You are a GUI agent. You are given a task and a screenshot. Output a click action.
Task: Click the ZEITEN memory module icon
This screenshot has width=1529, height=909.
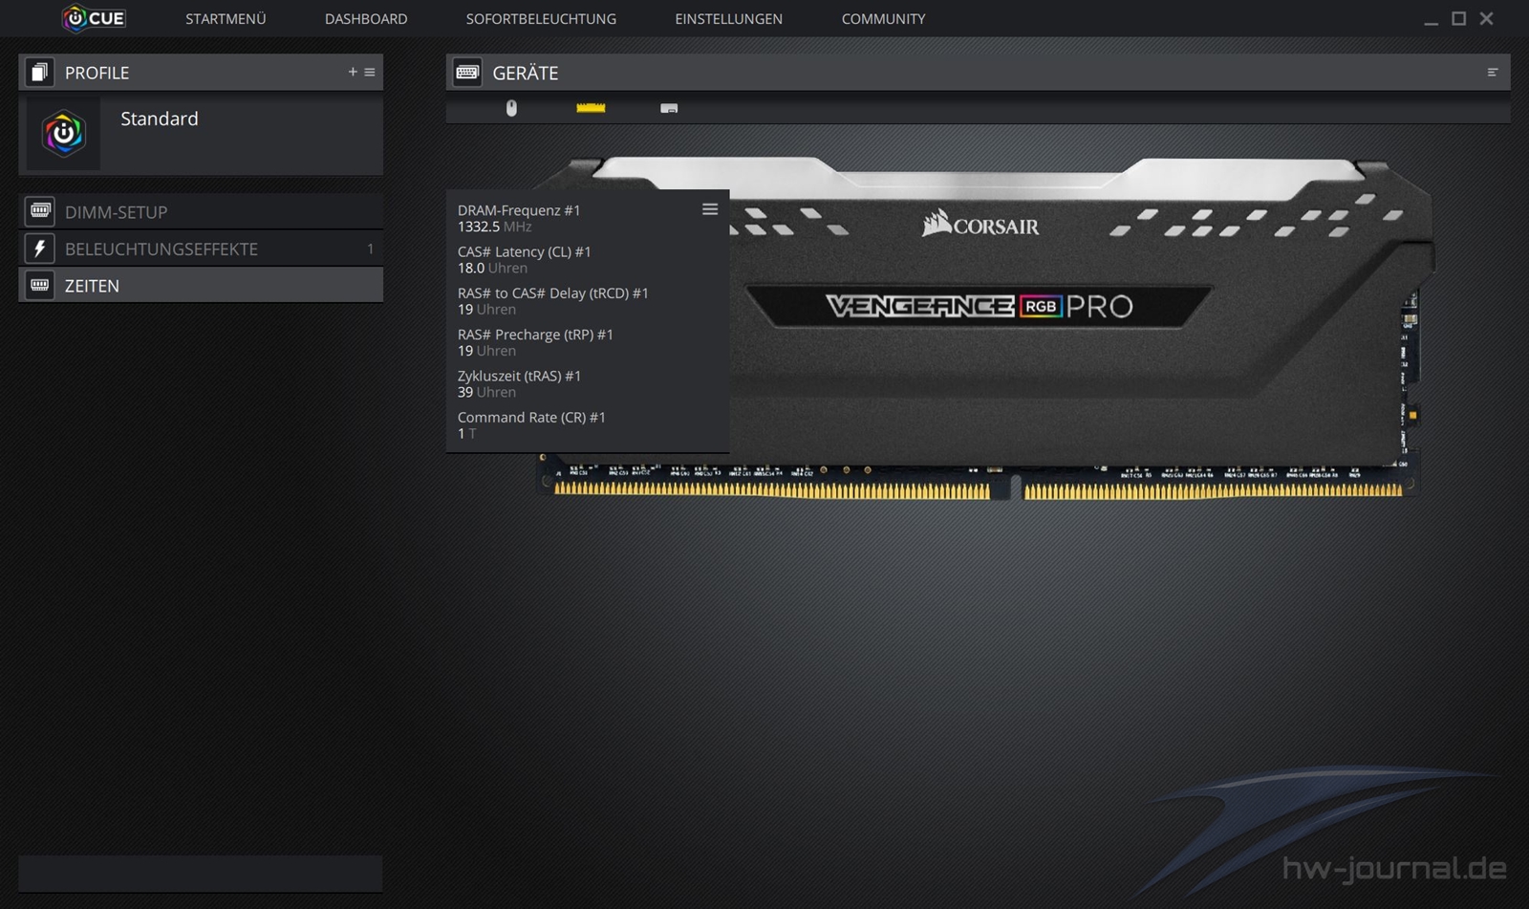pos(40,285)
